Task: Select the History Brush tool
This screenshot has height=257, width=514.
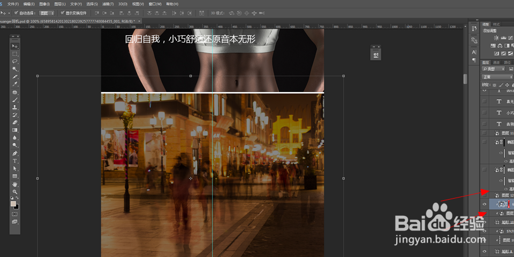Action: tap(15, 115)
